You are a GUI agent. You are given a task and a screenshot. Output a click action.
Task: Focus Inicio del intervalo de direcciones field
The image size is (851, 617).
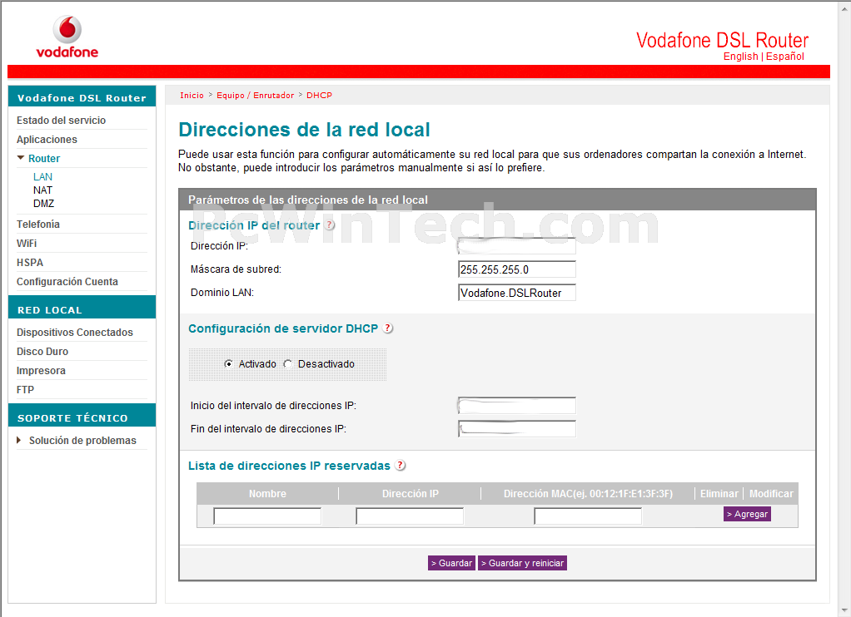pyautogui.click(x=516, y=406)
